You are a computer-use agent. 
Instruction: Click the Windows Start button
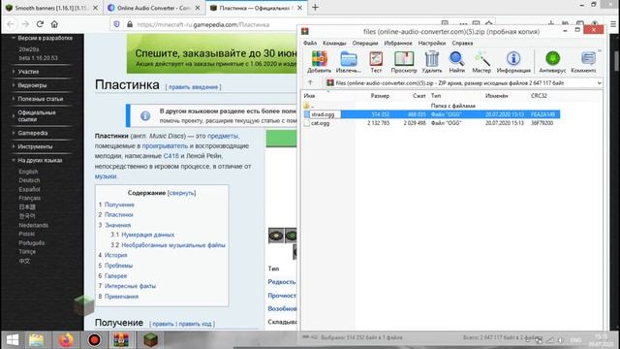[x=13, y=340]
